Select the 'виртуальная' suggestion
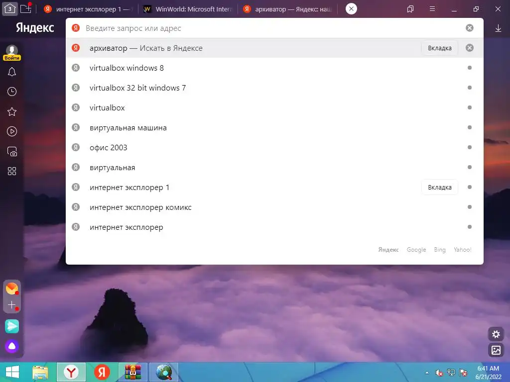510x382 pixels. click(274, 167)
